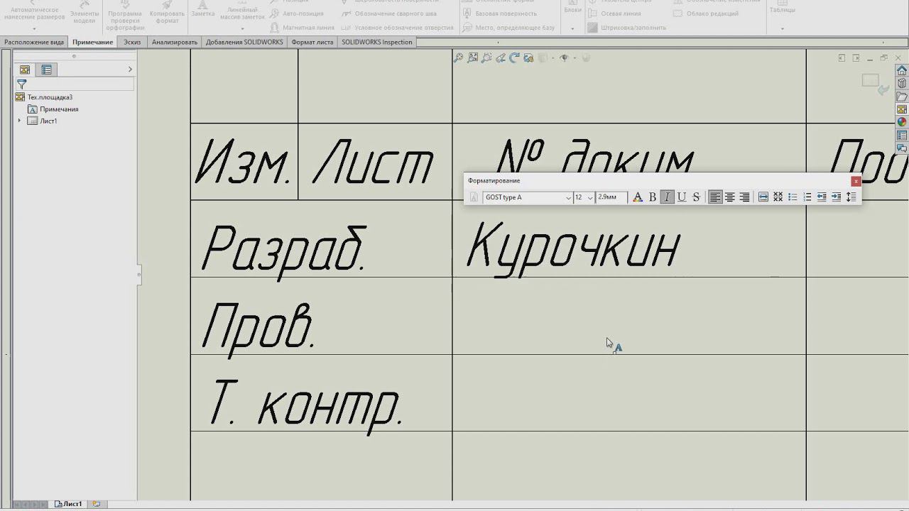Expand the Лист1 tree node
Image resolution: width=909 pixels, height=511 pixels.
tap(19, 121)
